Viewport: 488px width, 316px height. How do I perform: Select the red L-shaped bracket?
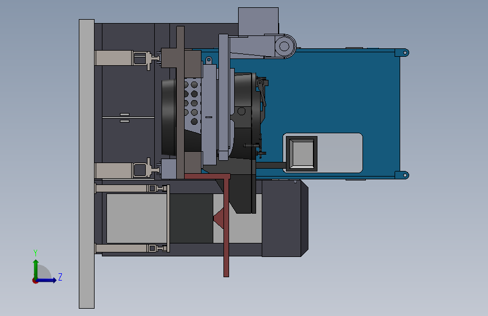click(226, 224)
